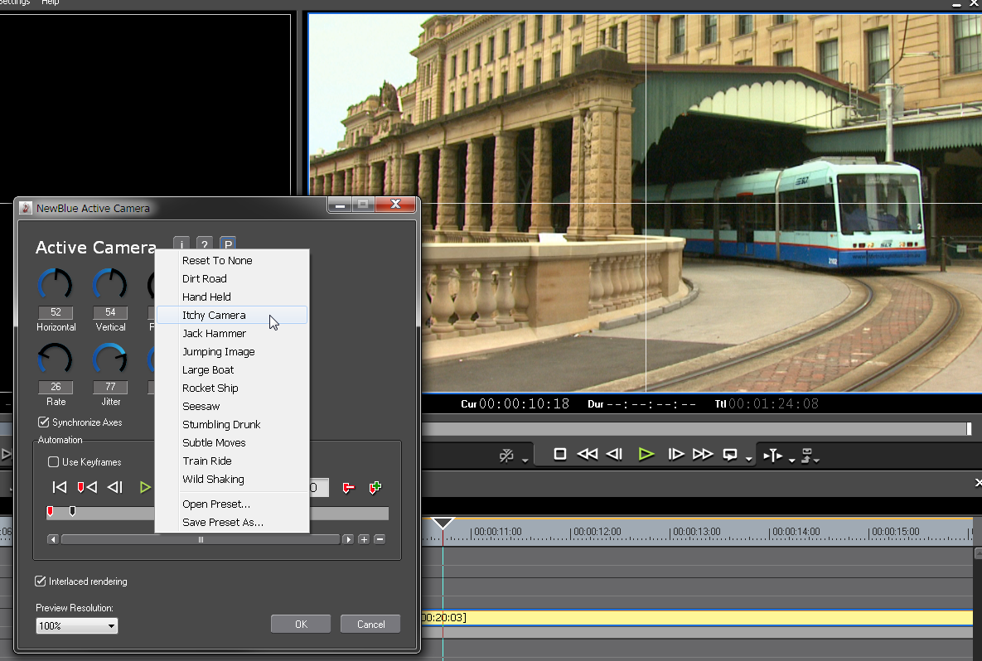Viewport: 982px width, 661px height.
Task: Click the crossed-out shuttle icon in player toolbar
Action: point(506,455)
